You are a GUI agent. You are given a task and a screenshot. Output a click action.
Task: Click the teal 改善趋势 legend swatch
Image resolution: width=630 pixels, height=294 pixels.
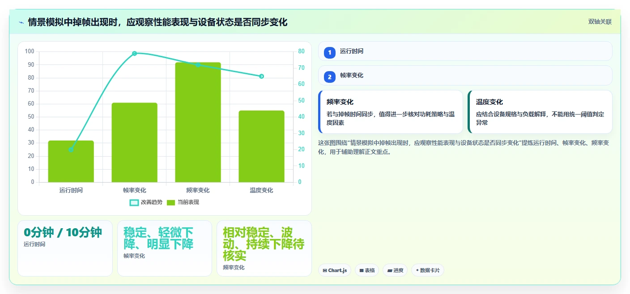coord(134,202)
